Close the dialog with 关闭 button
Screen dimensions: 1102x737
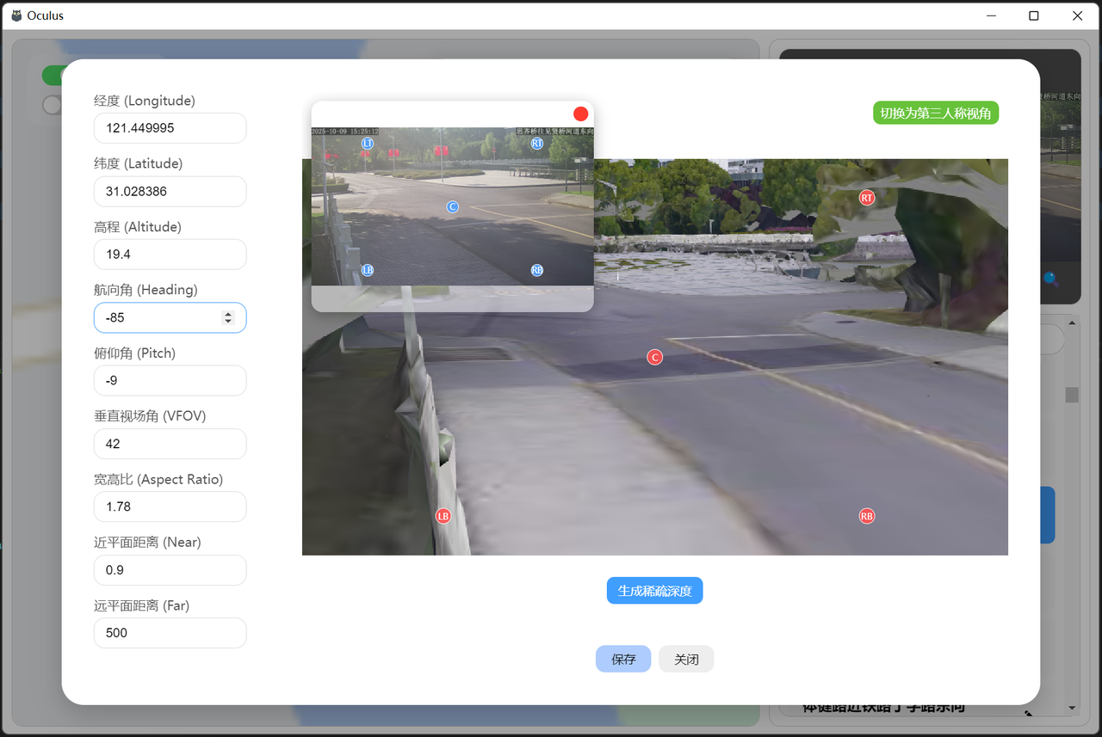(686, 660)
